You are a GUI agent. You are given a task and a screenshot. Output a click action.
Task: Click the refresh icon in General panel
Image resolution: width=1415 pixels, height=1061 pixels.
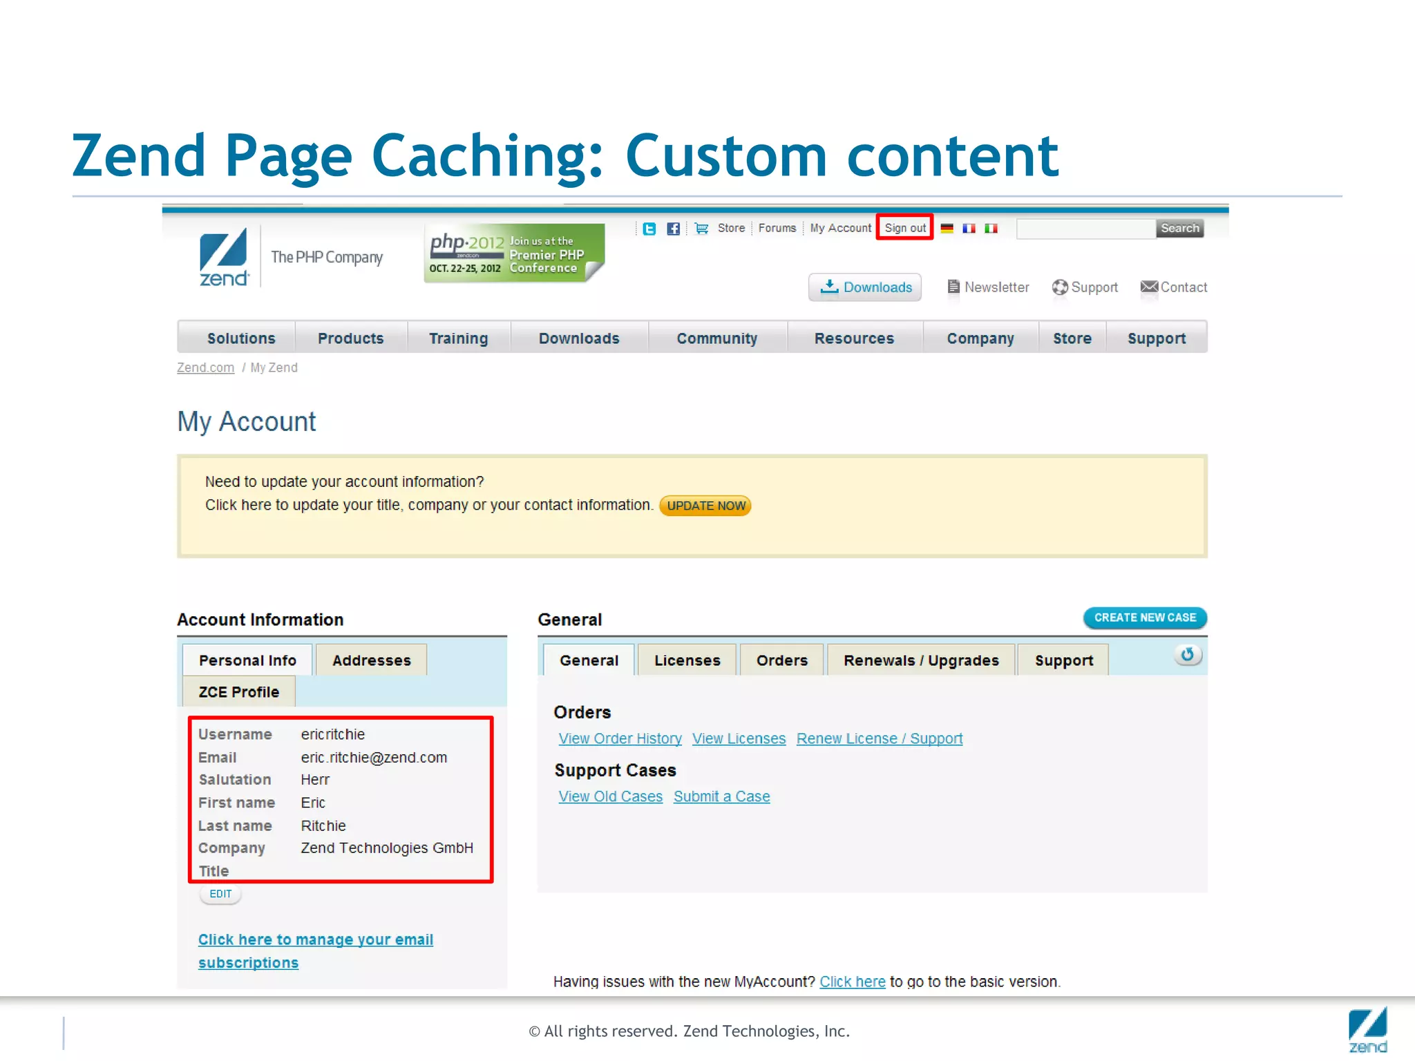(1187, 655)
